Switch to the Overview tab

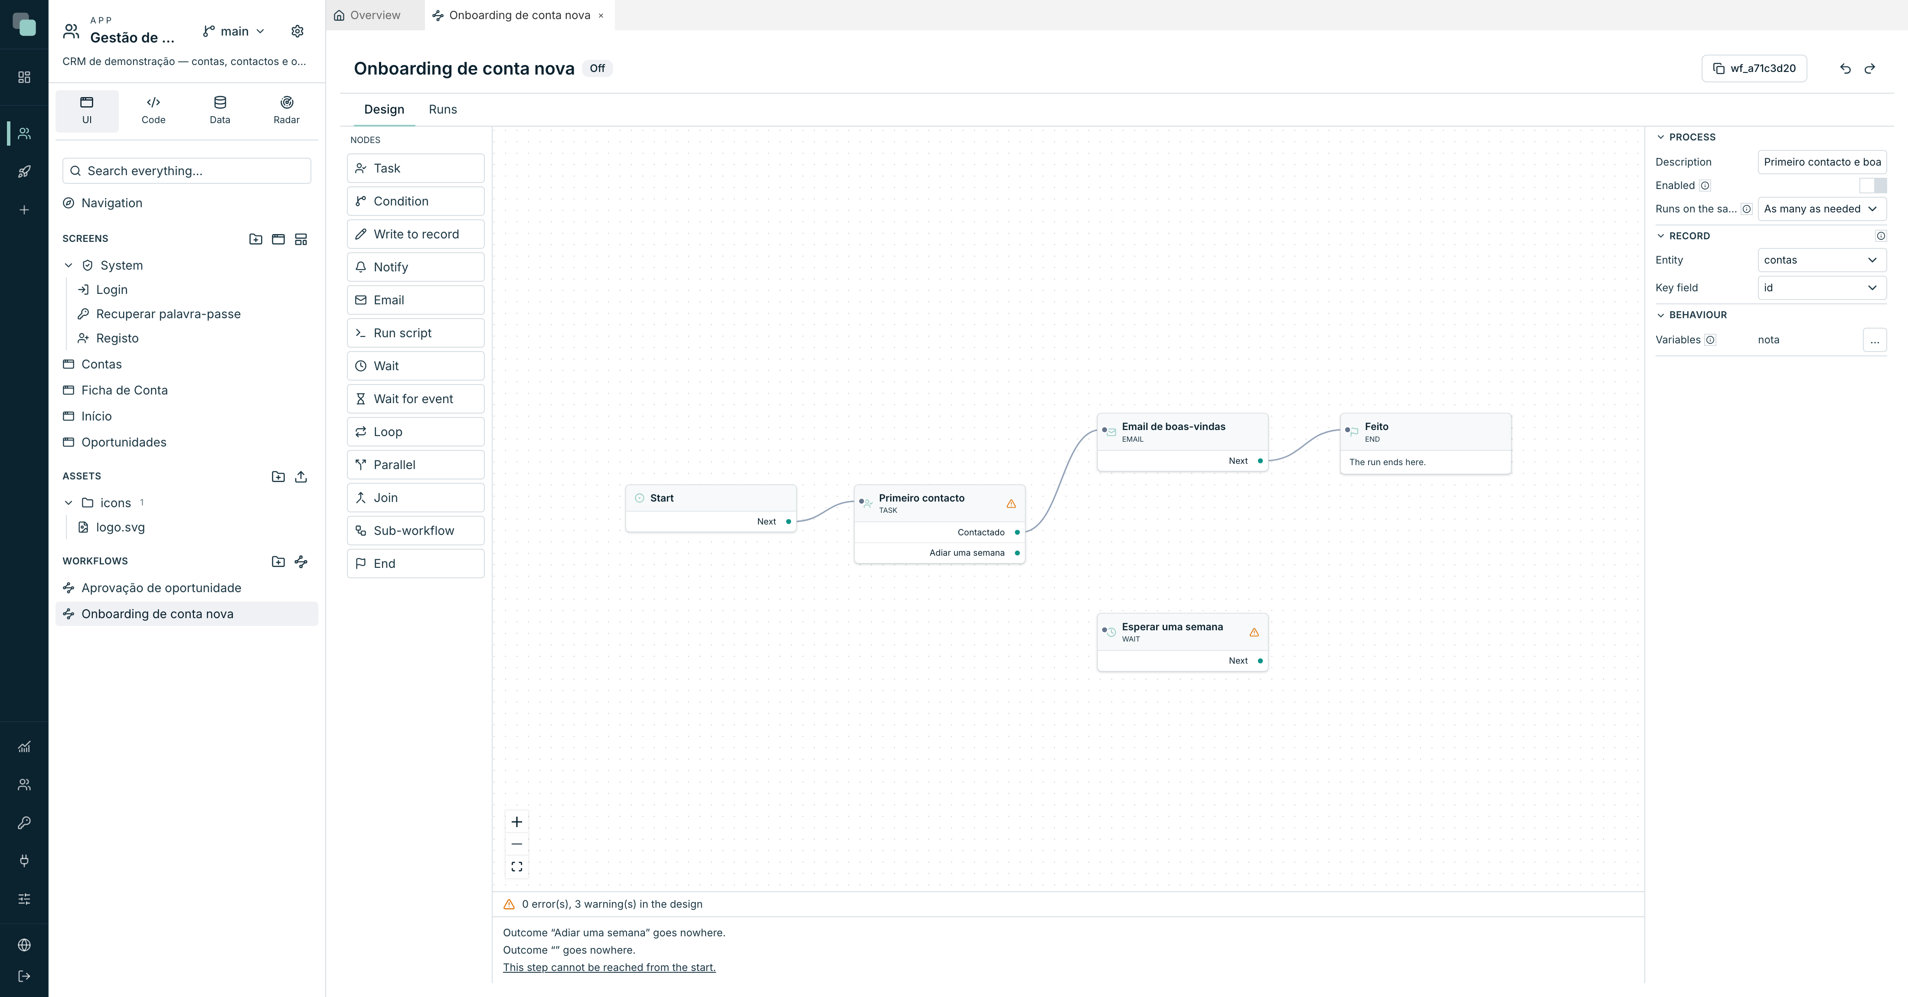(x=367, y=15)
